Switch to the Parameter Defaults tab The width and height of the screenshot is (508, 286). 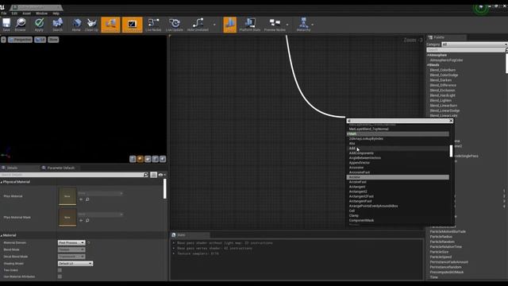[61, 168]
